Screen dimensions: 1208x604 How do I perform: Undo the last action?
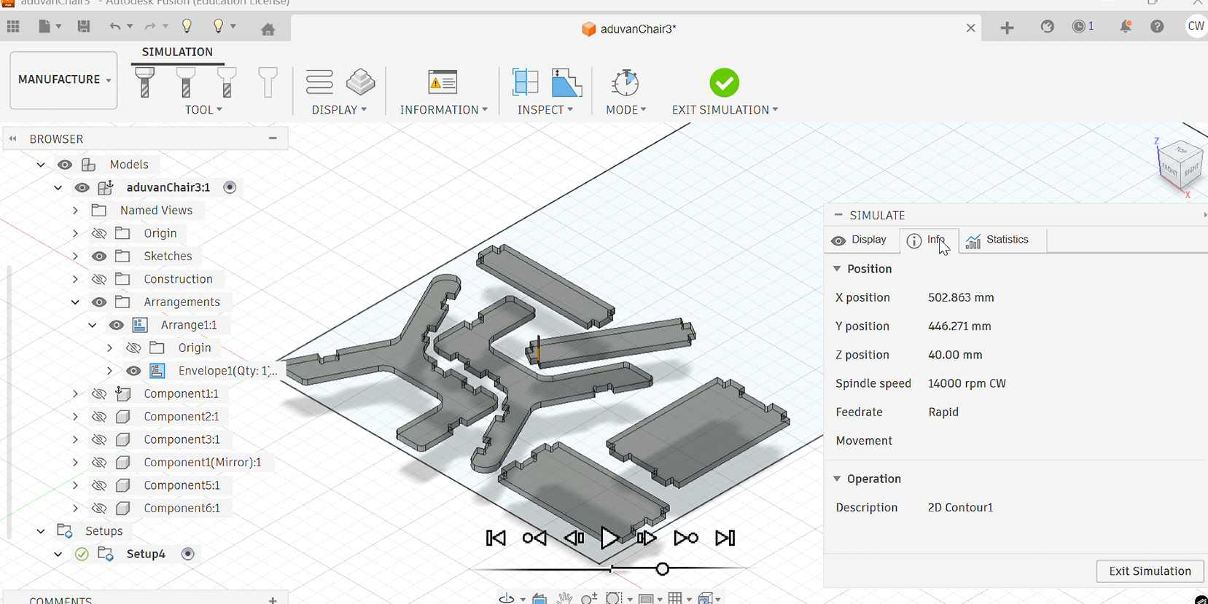[x=115, y=27]
